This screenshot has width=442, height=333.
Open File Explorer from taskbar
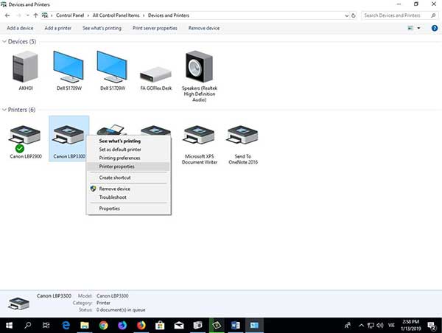pyautogui.click(x=85, y=326)
